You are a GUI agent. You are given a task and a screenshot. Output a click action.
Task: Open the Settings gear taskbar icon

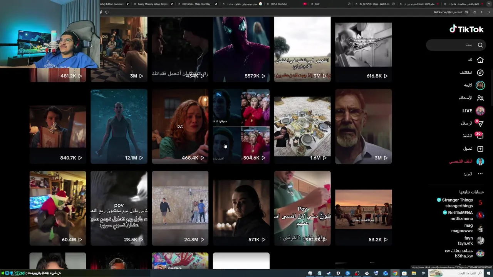(x=338, y=273)
